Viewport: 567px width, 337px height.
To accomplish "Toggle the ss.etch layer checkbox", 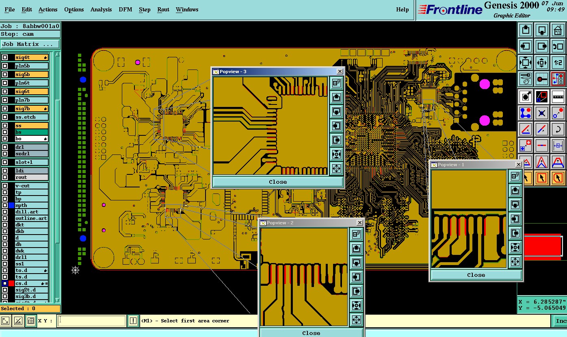I will (x=5, y=117).
